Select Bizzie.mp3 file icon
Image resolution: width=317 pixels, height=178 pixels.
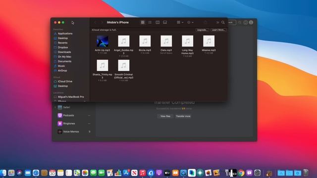(145, 41)
